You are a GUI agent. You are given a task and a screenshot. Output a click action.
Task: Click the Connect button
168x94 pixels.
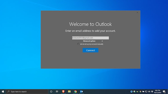[90, 50]
